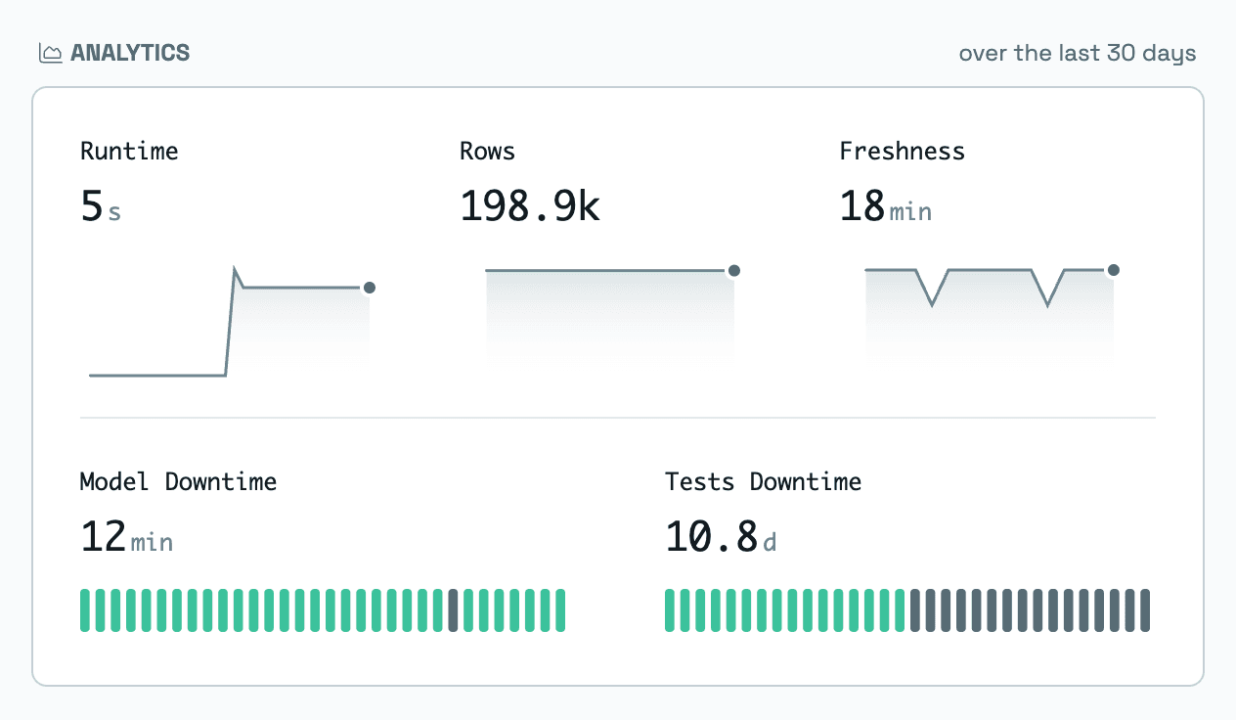Select the 5s runtime value
Screen dimensions: 1236x720
101,207
